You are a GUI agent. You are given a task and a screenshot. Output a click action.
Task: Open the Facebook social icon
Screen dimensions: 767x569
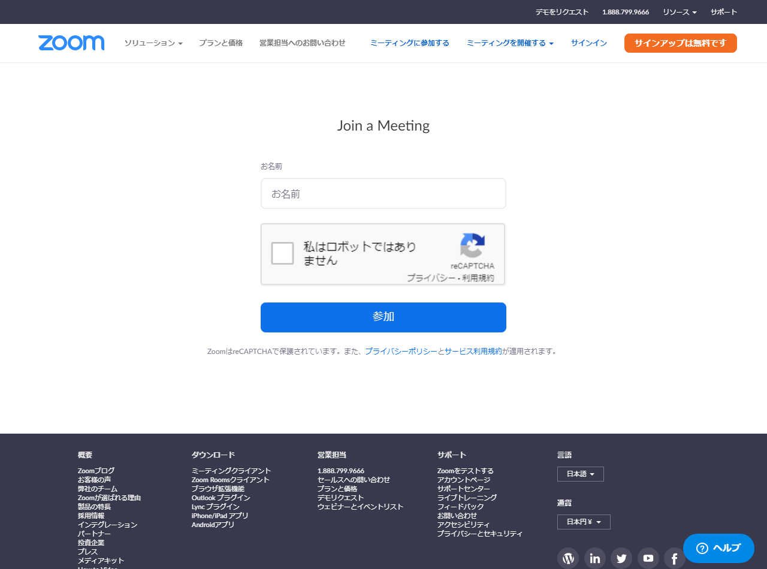click(675, 558)
